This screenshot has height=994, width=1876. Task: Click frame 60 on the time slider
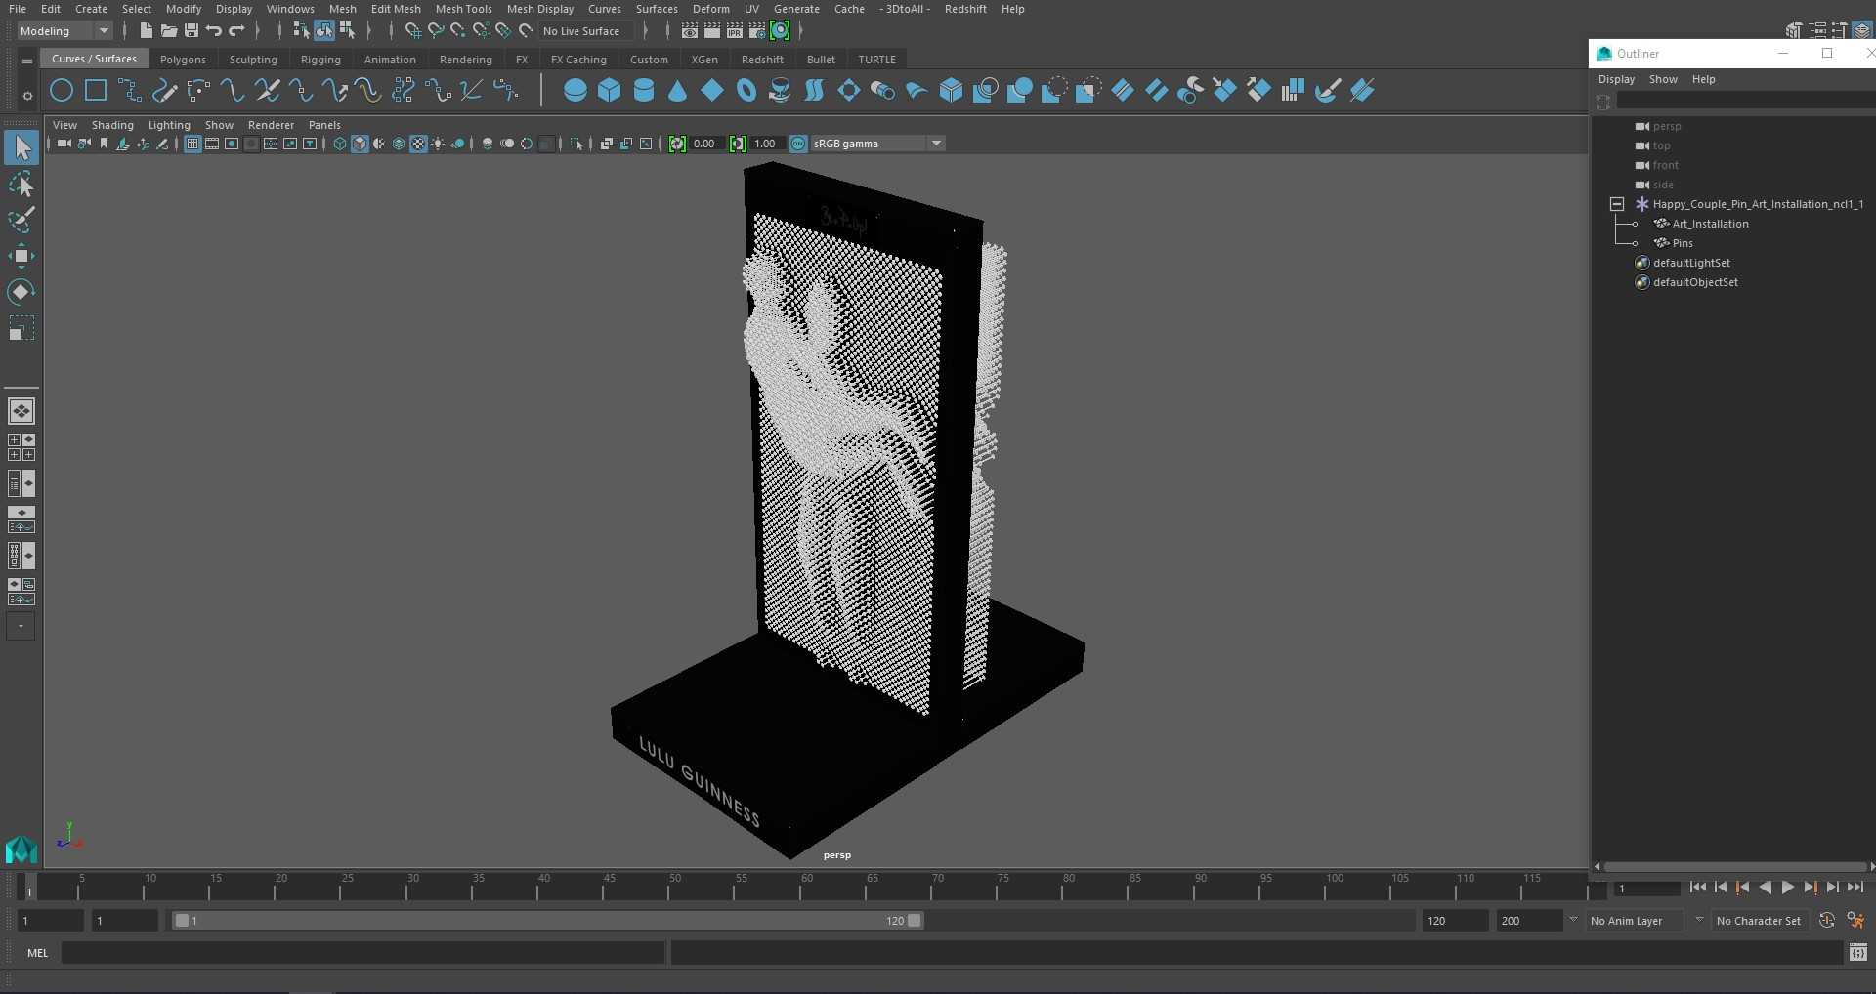point(806,887)
